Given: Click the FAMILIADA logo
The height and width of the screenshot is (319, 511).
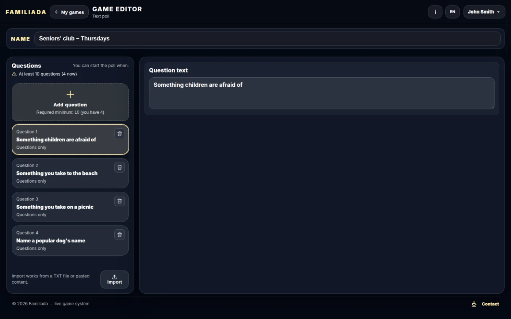Looking at the screenshot, I should pyautogui.click(x=26, y=12).
